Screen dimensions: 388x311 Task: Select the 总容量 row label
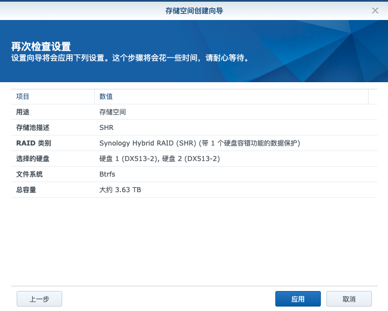[x=26, y=190]
